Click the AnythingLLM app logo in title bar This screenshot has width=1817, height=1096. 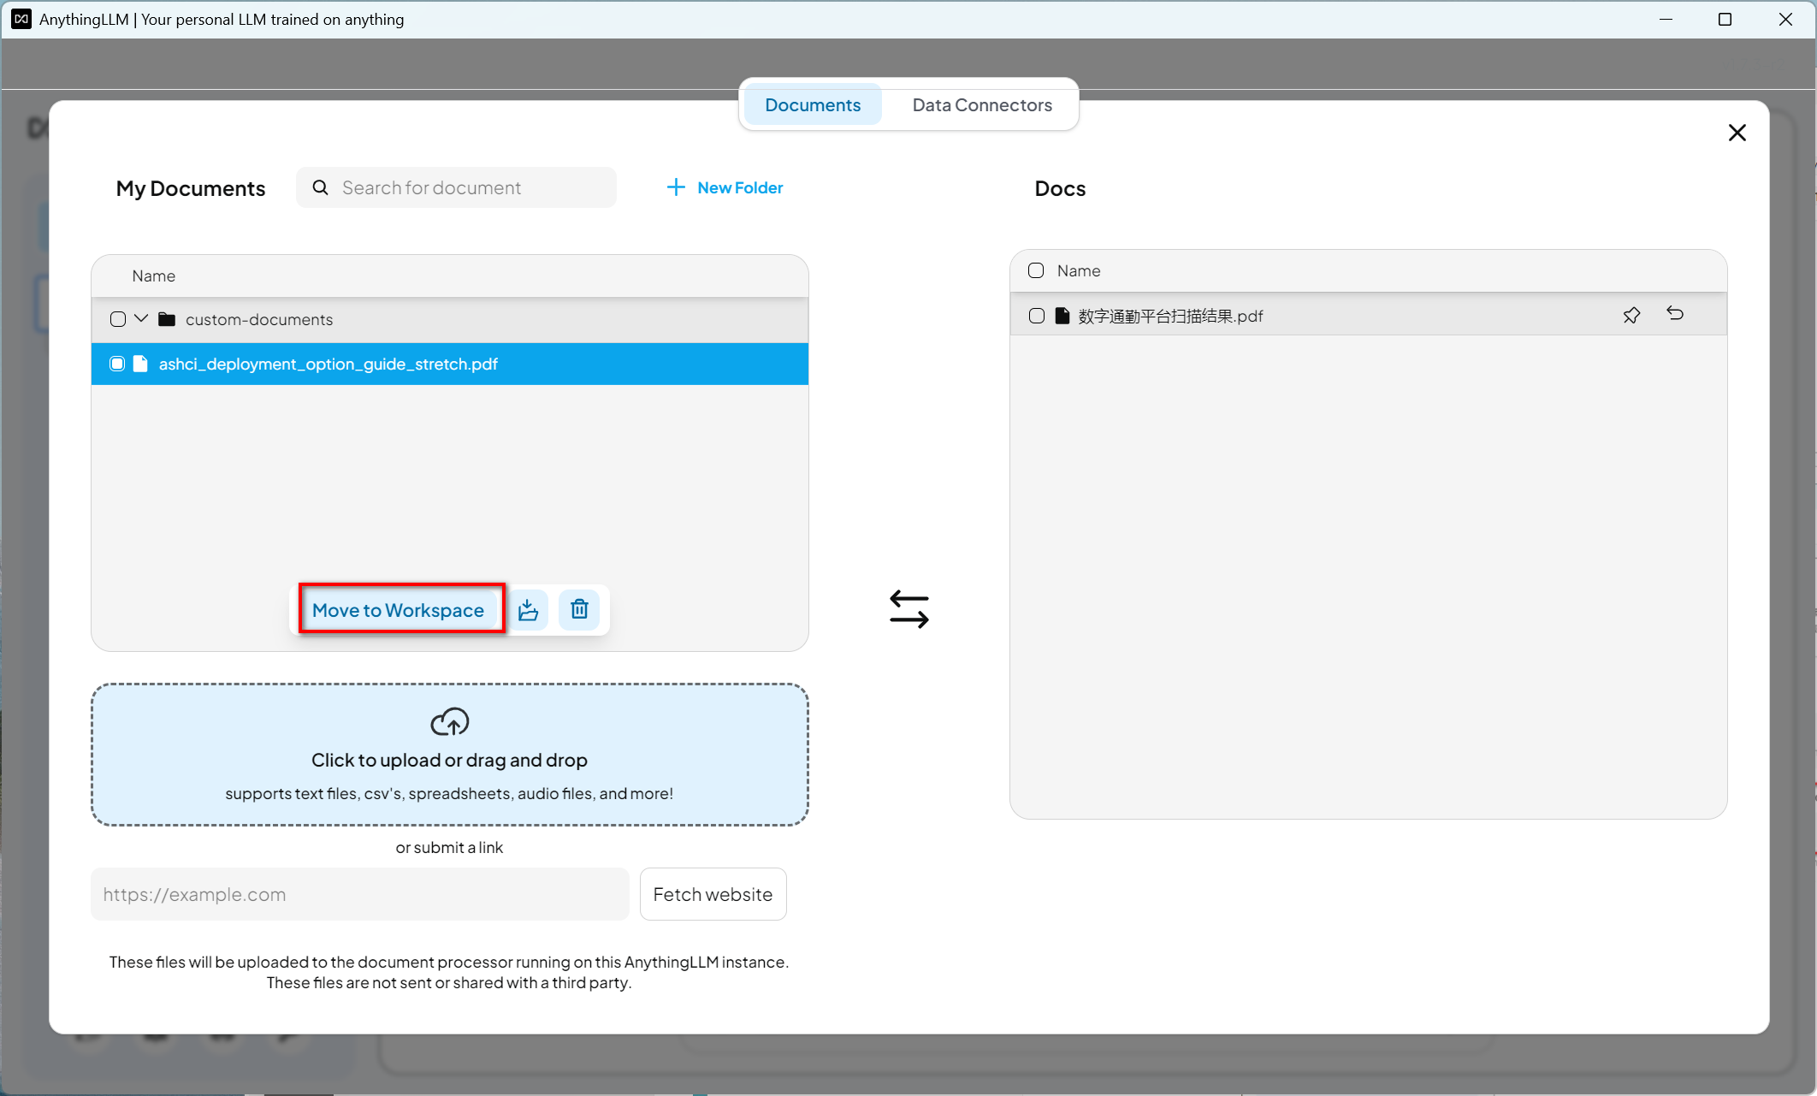[21, 19]
